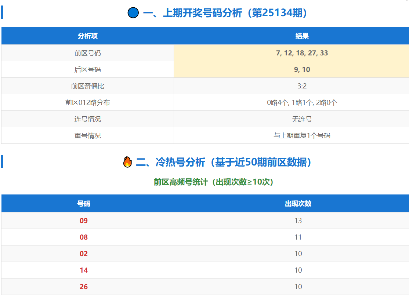The width and height of the screenshot is (409, 295).
Task: Click the 上期开奖号码分析 section heading text
Action: [225, 13]
